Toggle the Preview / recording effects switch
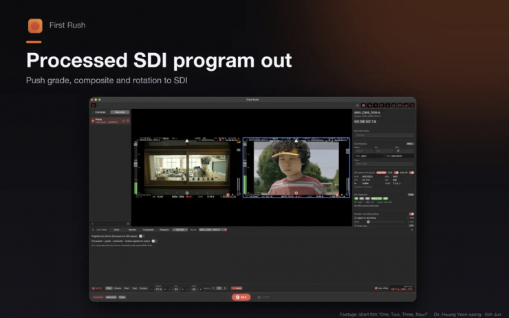509x318 pixels. [x=411, y=214]
